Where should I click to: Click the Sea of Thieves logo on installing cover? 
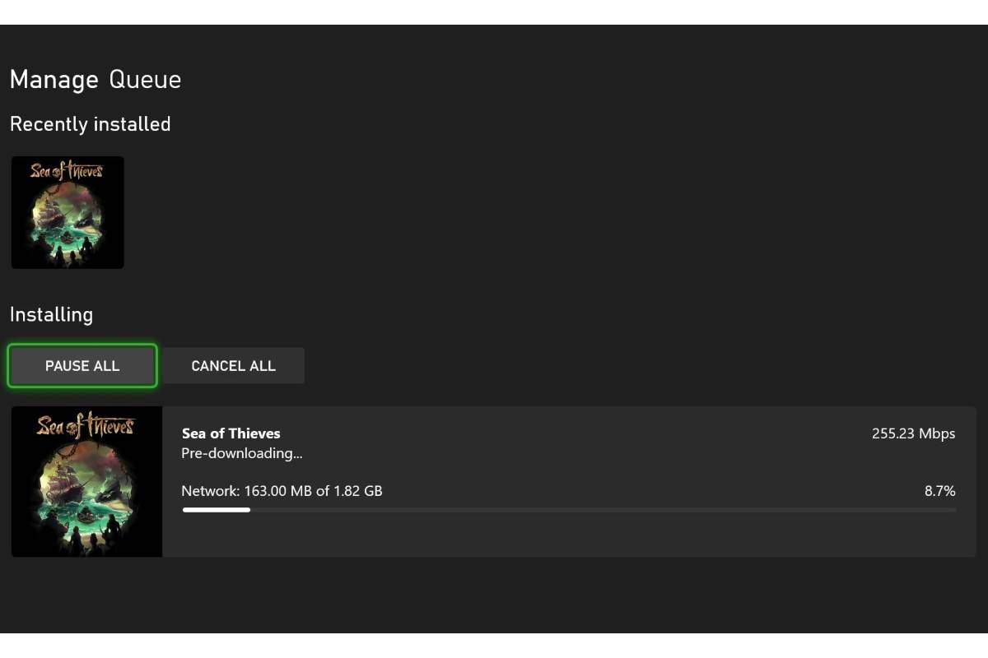(x=86, y=426)
